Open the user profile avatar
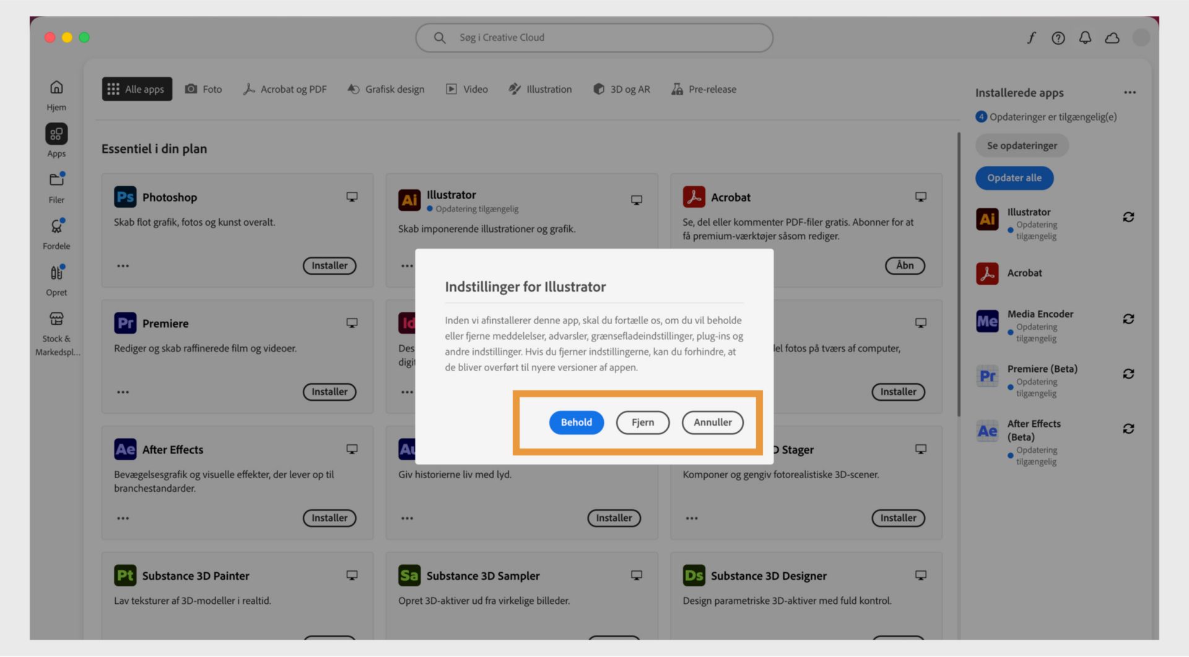 [1141, 38]
